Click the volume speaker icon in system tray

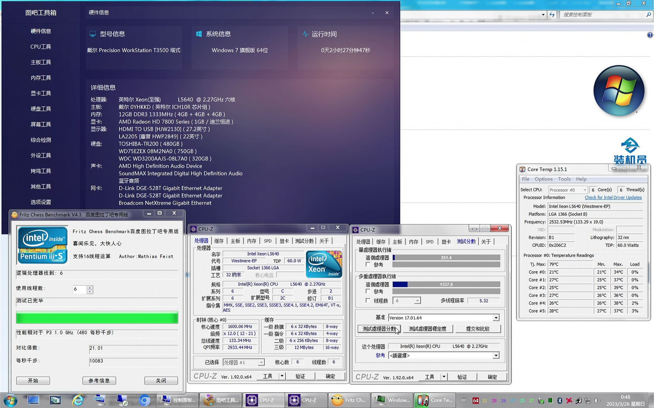[596, 400]
